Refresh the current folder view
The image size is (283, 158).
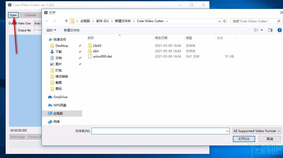point(225,21)
